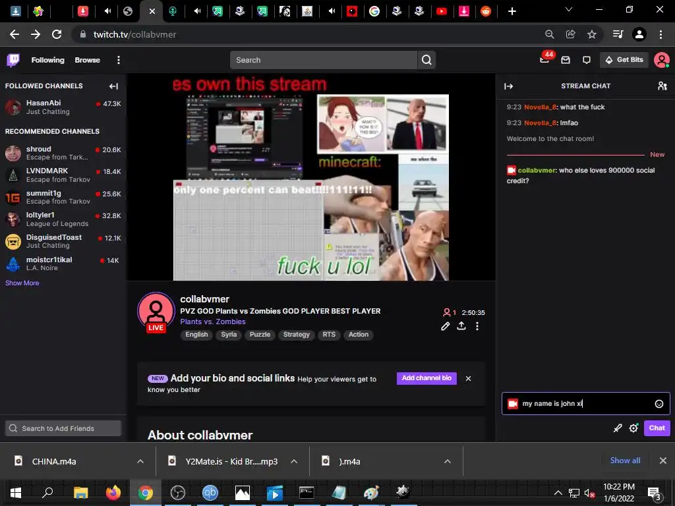The height and width of the screenshot is (506, 675).
Task: Open summit1g recommended channel
Action: [x=63, y=197]
